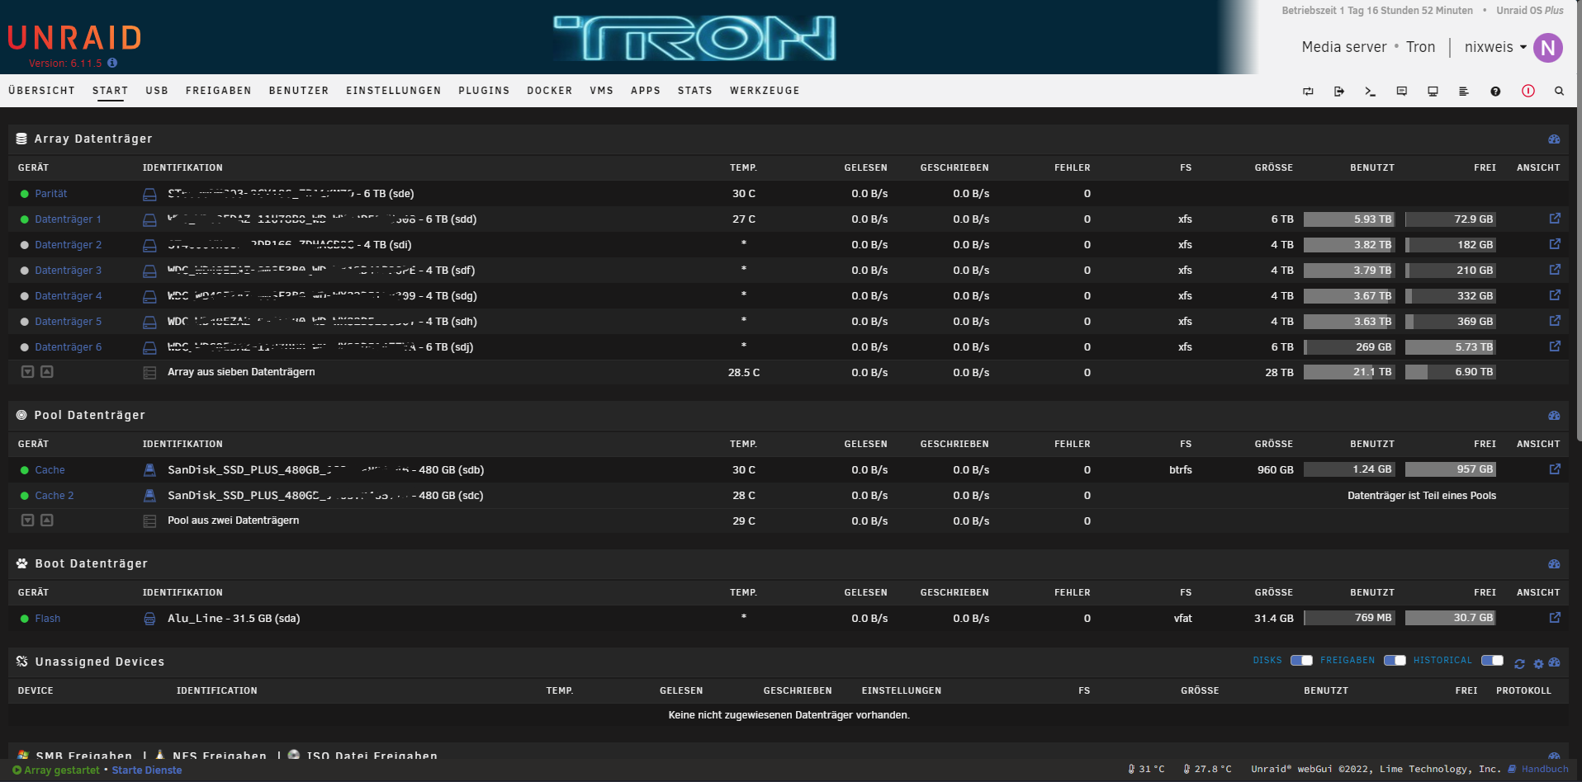Screen dimensions: 1582x782
Task: Click disk icon of Datenträger 3 row
Action: pos(149,271)
